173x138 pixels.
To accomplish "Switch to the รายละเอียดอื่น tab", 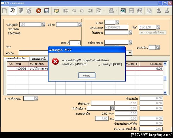I will tap(39, 59).
